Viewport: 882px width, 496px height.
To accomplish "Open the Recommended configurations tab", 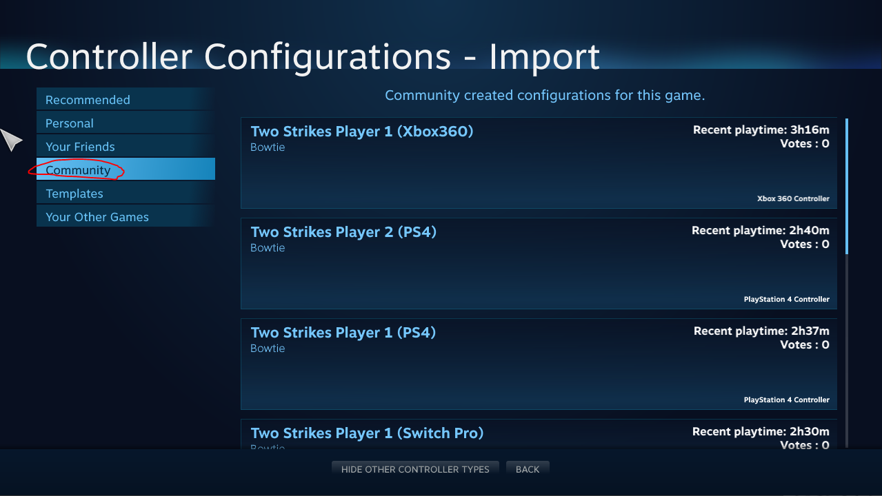I will tap(88, 100).
